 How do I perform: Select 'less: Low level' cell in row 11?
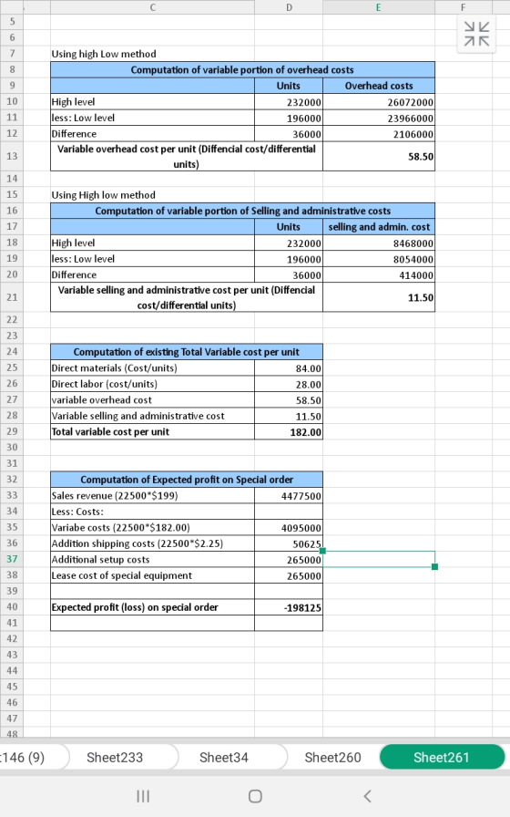pos(152,119)
